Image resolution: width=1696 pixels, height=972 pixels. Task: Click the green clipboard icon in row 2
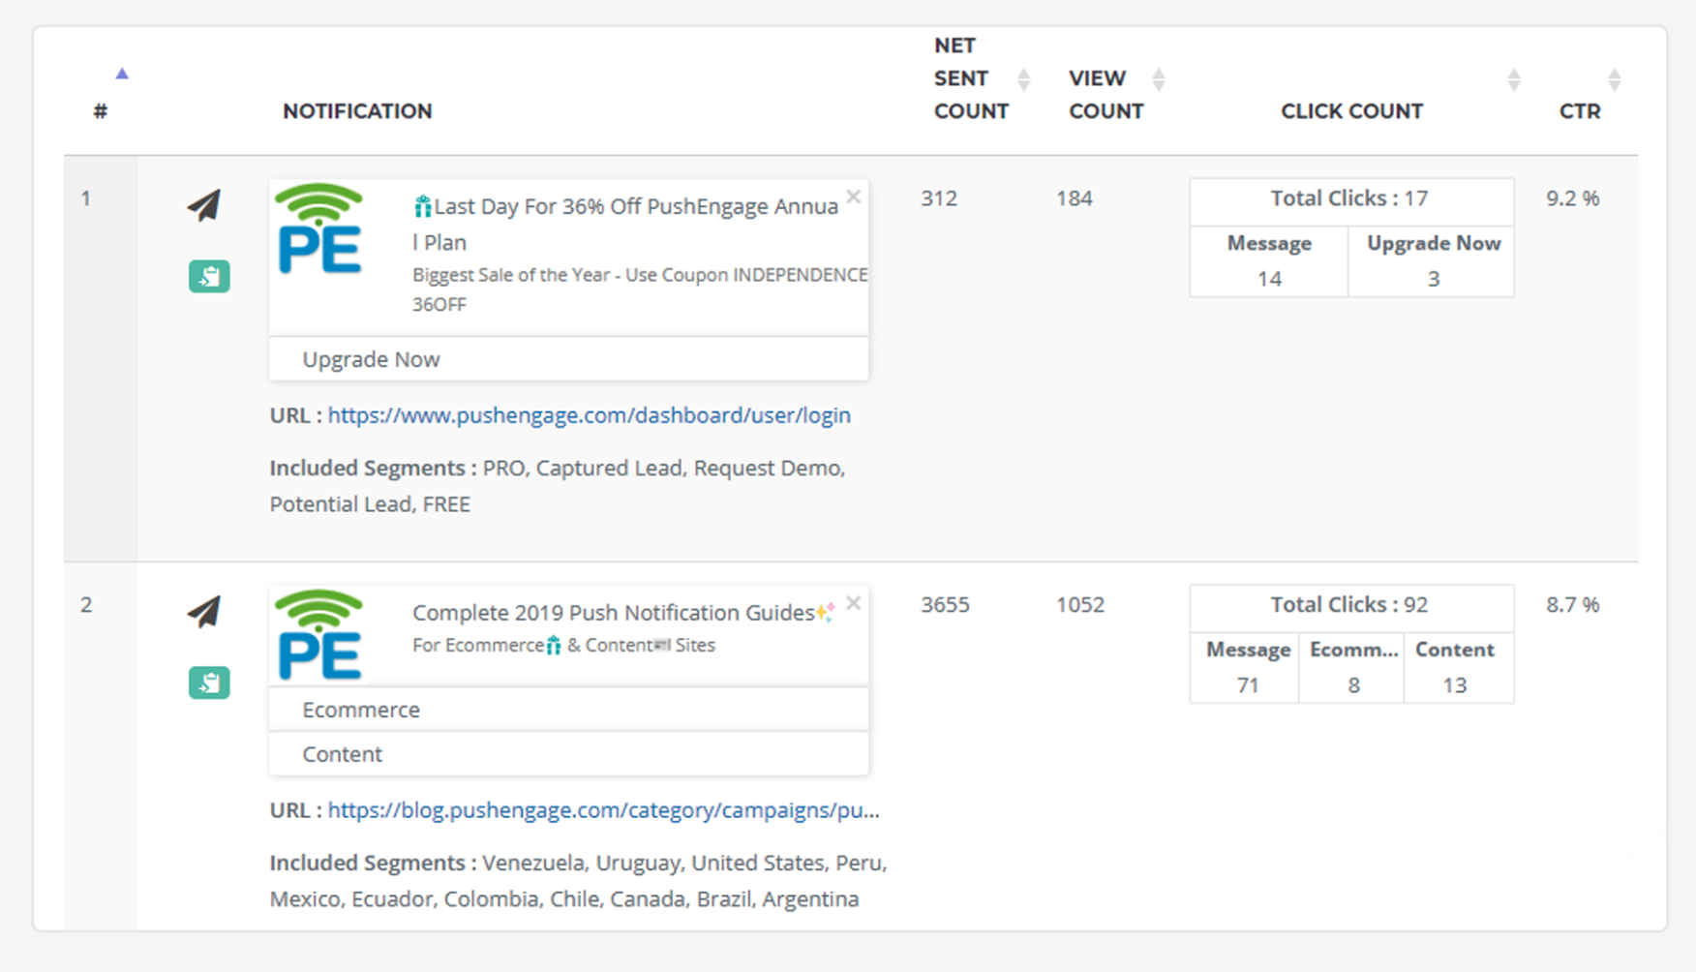209,683
